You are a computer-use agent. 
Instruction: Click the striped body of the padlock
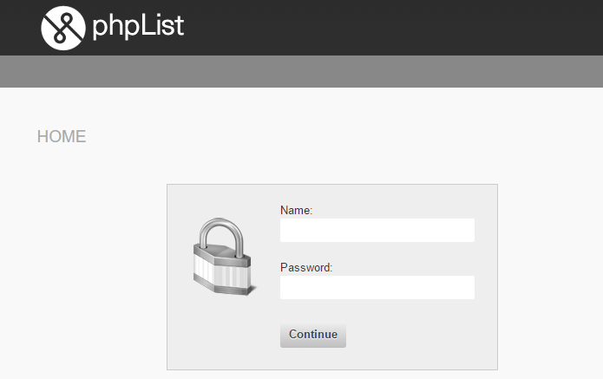click(x=222, y=275)
